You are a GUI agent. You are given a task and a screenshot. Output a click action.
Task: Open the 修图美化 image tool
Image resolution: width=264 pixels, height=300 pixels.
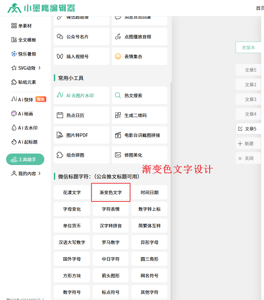tap(140, 155)
